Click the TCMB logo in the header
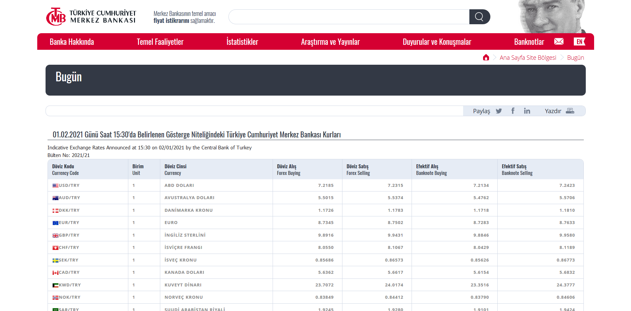Screen dimensions: 631x311 91,17
